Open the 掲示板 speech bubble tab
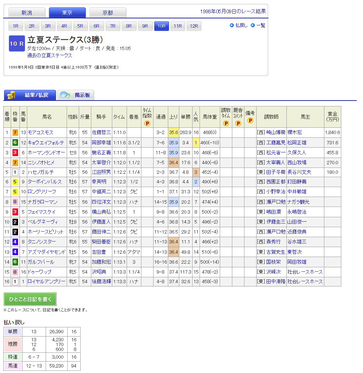 tap(76, 95)
